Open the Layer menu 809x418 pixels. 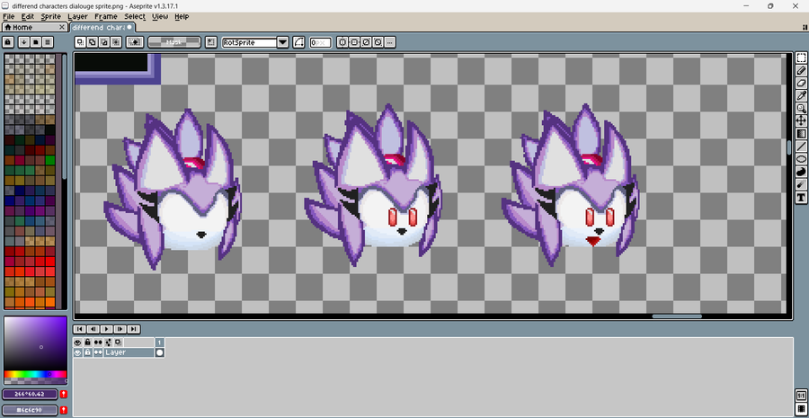[78, 16]
